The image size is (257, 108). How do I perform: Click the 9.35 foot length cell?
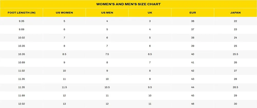click(x=22, y=21)
